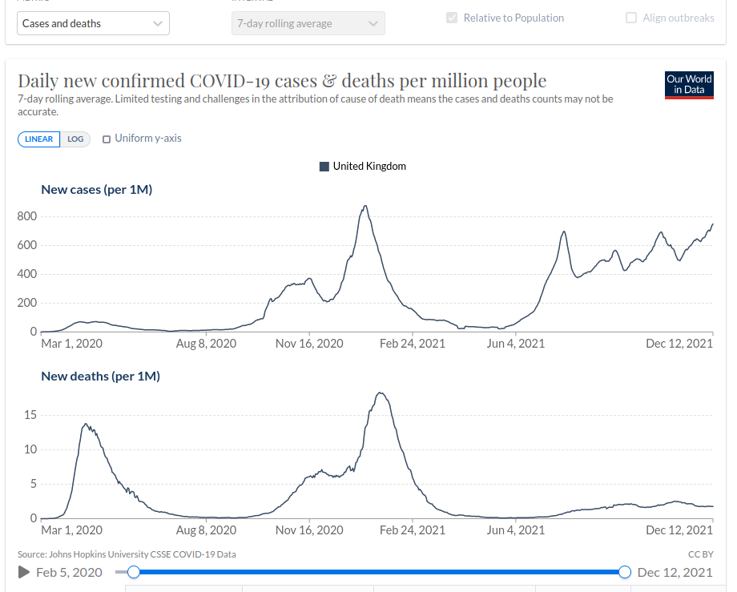Click the middle of the blue timeline track
The height and width of the screenshot is (592, 737).
pyautogui.click(x=380, y=572)
